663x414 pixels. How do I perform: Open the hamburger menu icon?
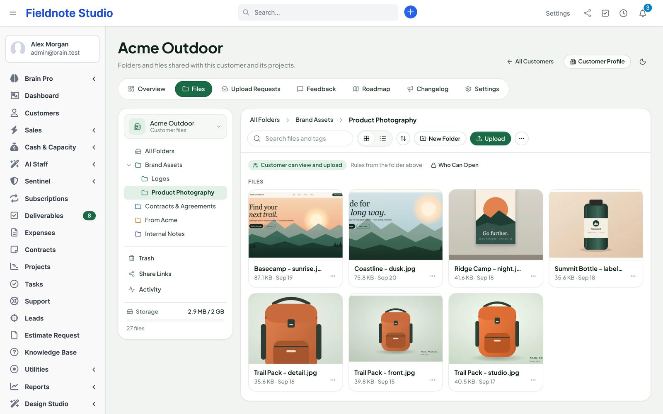[13, 13]
